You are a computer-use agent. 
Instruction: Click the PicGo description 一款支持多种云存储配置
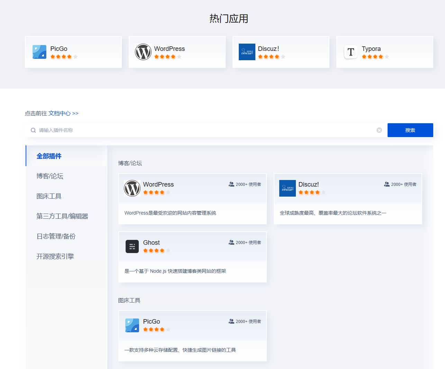tap(180, 350)
